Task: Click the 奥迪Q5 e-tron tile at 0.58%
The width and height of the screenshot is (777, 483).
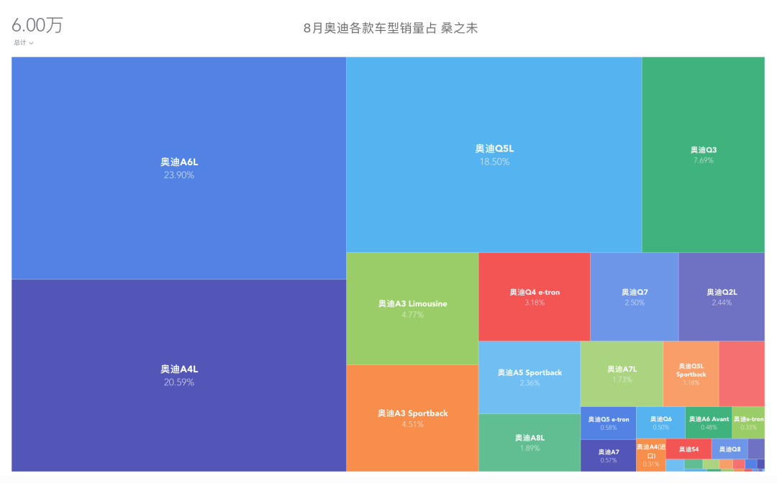Action: click(x=608, y=423)
